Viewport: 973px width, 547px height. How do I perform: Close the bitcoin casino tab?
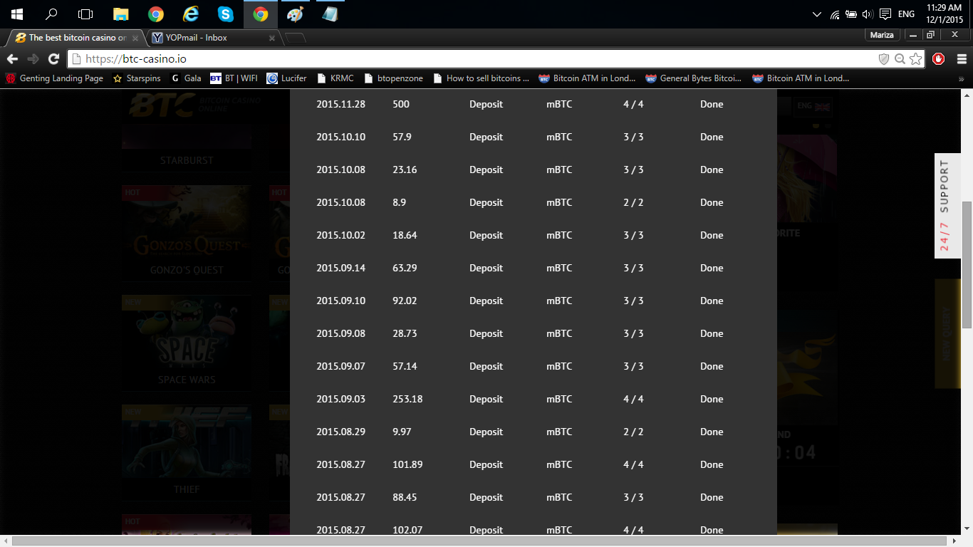[x=135, y=38]
